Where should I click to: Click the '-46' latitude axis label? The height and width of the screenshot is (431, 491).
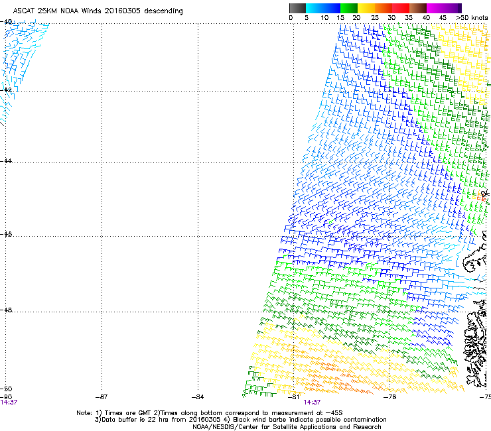(x=6, y=234)
